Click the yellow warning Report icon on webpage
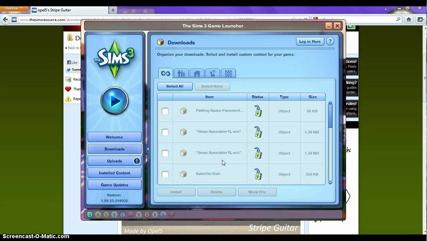The height and width of the screenshot is (241, 427). coord(68,99)
